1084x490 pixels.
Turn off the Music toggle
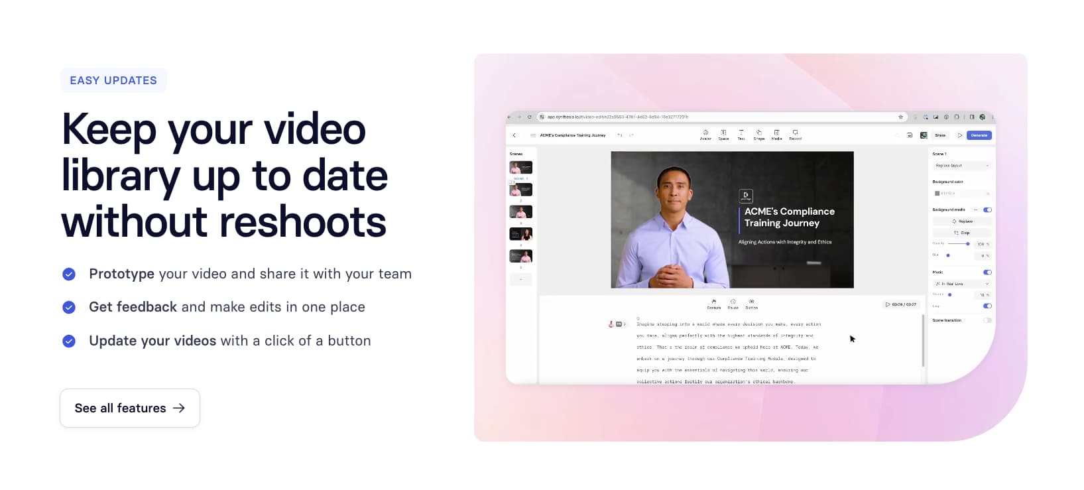[x=987, y=273]
